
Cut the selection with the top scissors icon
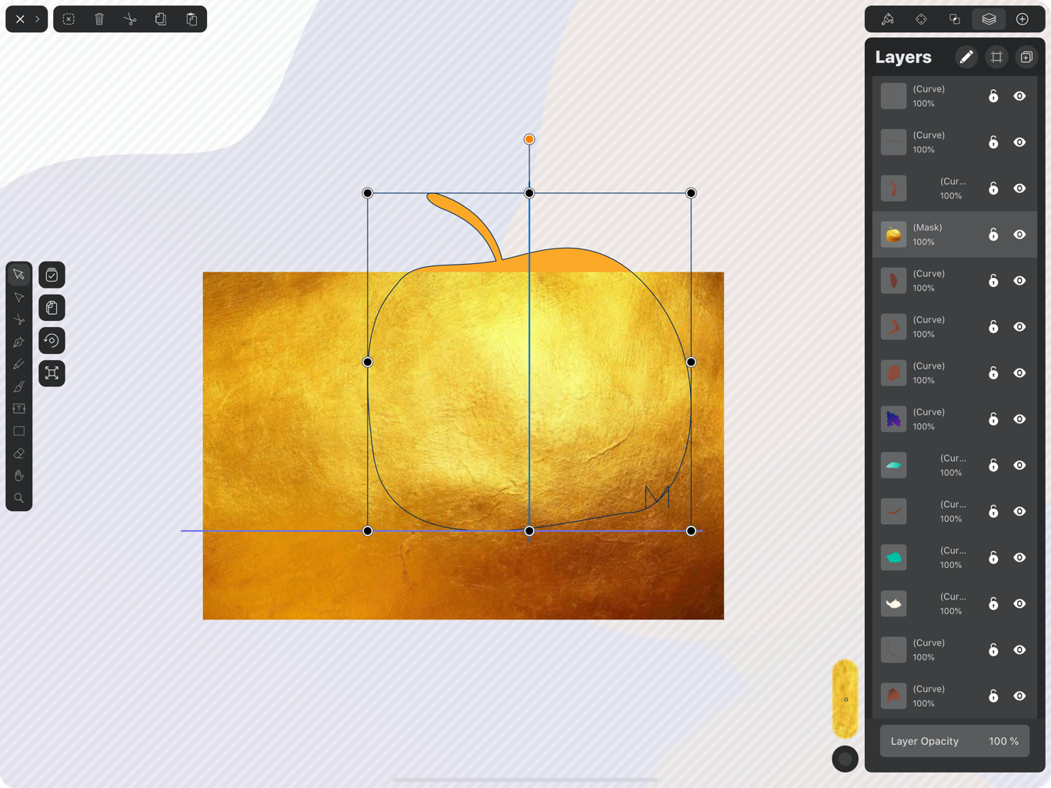point(130,19)
